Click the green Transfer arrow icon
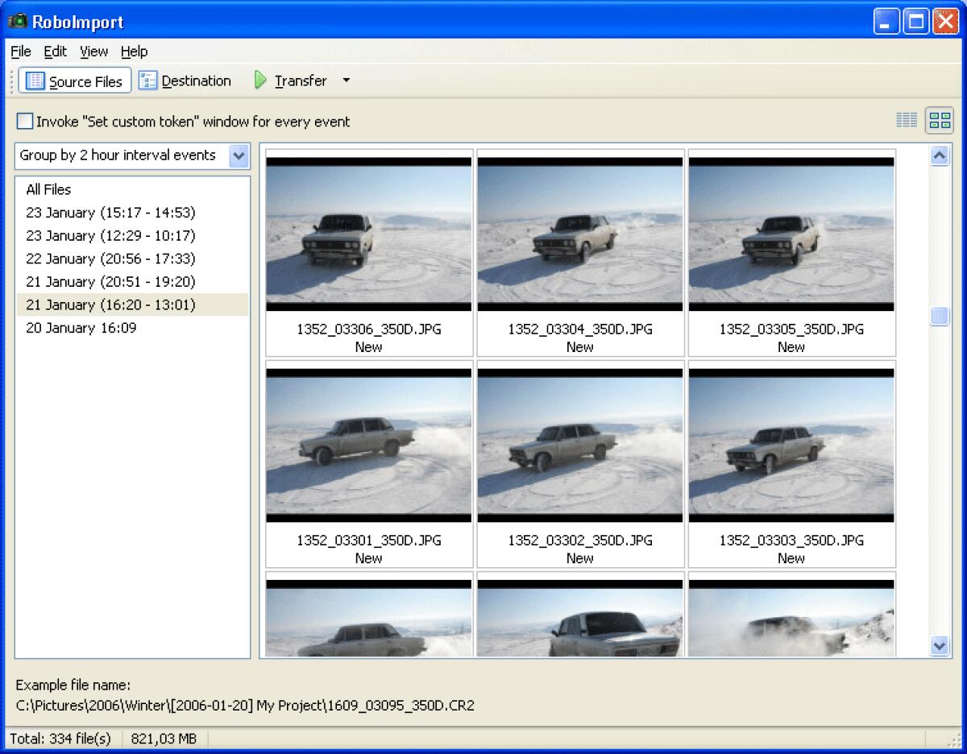The height and width of the screenshot is (754, 967). (259, 81)
